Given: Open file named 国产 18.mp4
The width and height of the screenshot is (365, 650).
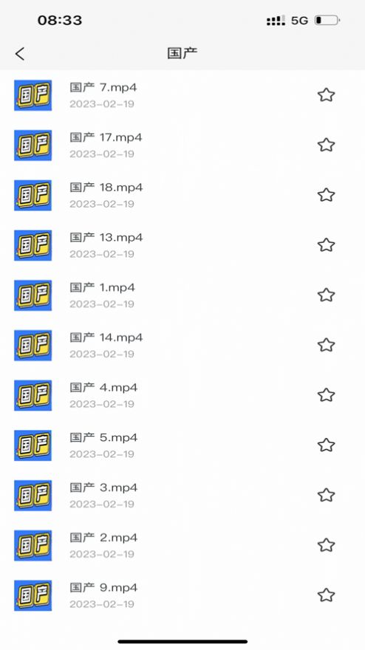Looking at the screenshot, I should point(106,188).
